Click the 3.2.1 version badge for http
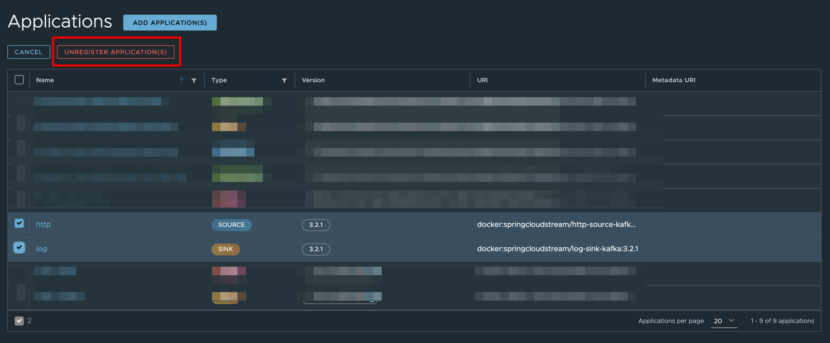 (x=315, y=225)
